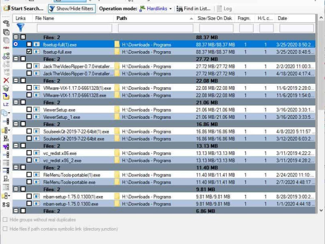Click the vertical scrollbar down arrow

pos(321,210)
